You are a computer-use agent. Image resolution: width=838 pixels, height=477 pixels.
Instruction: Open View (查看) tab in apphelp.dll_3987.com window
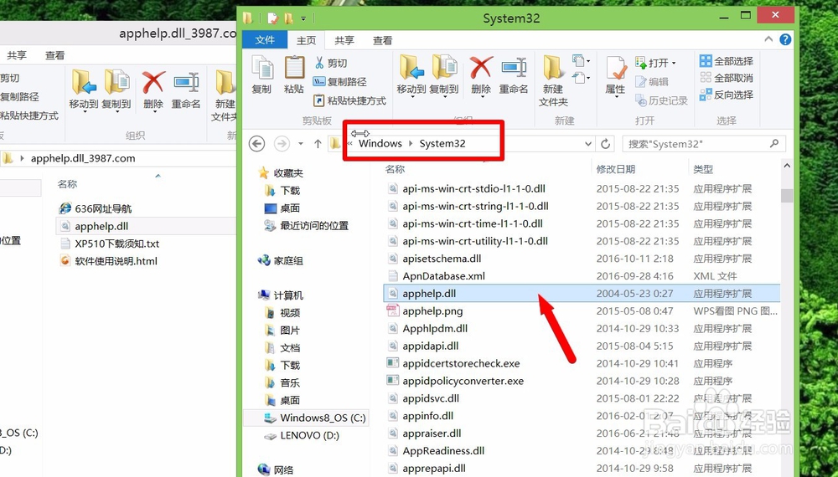[x=54, y=55]
